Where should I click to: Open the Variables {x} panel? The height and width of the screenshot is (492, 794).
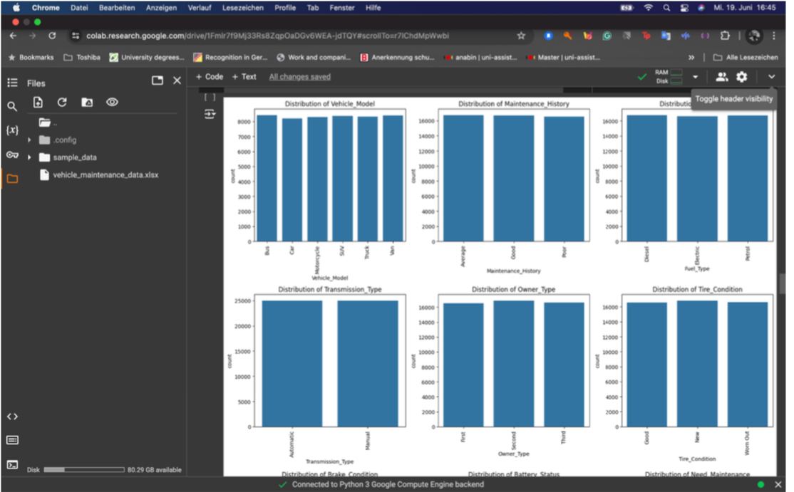pos(12,130)
